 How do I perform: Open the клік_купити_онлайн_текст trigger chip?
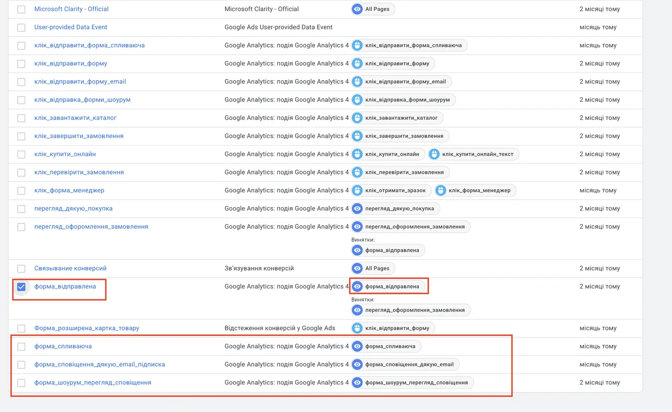tap(474, 154)
